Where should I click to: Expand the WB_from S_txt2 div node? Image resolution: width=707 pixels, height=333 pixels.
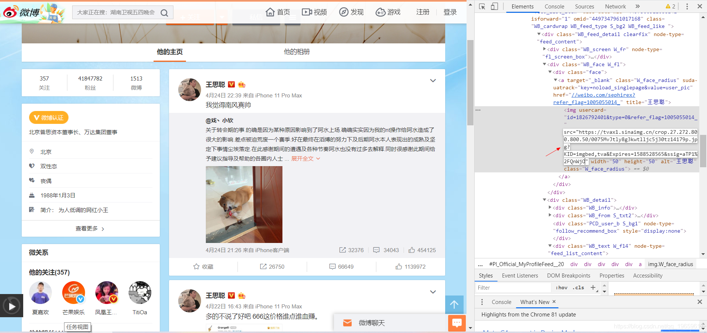point(550,215)
